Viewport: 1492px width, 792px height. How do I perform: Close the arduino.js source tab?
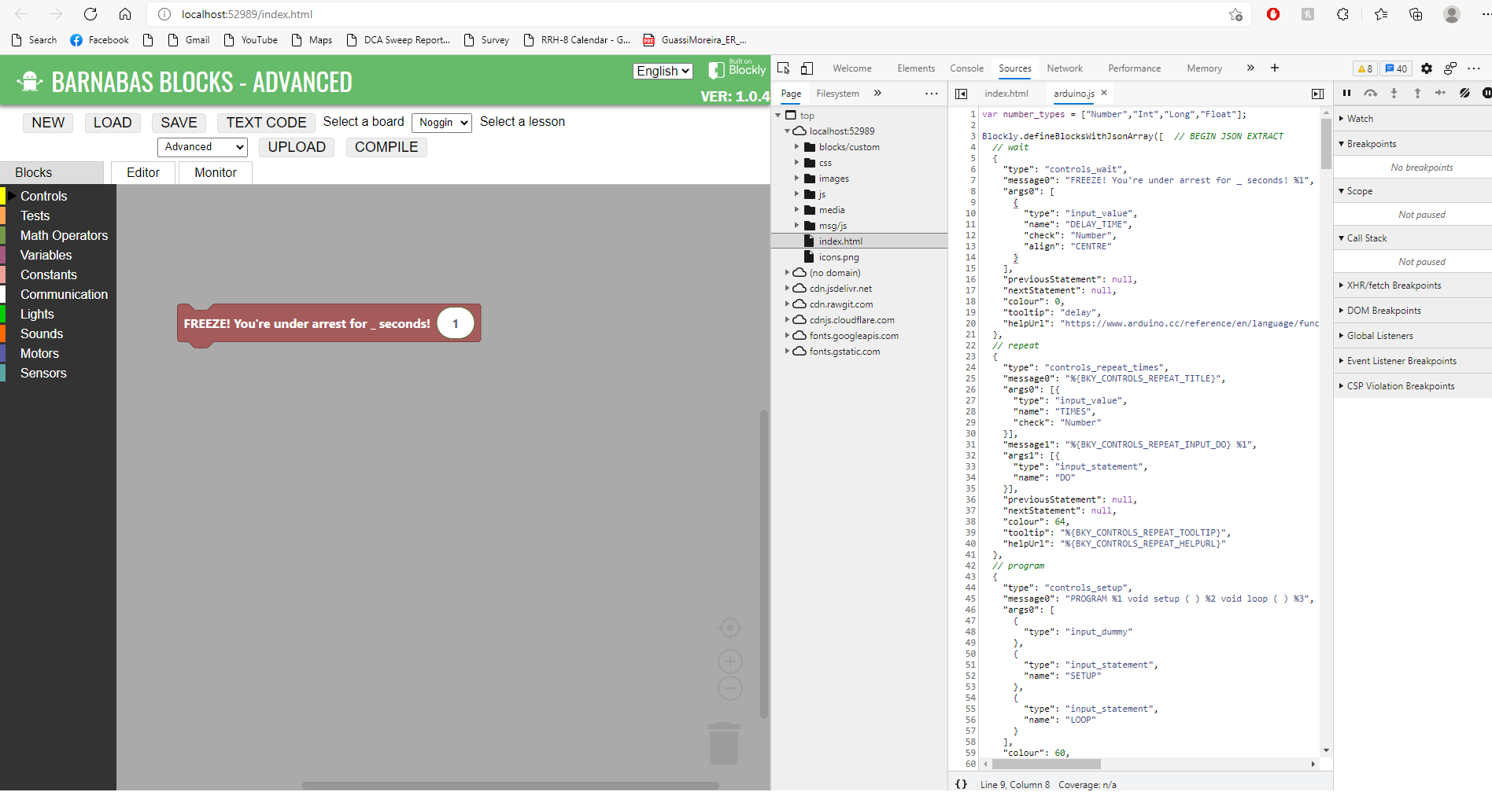point(1104,93)
